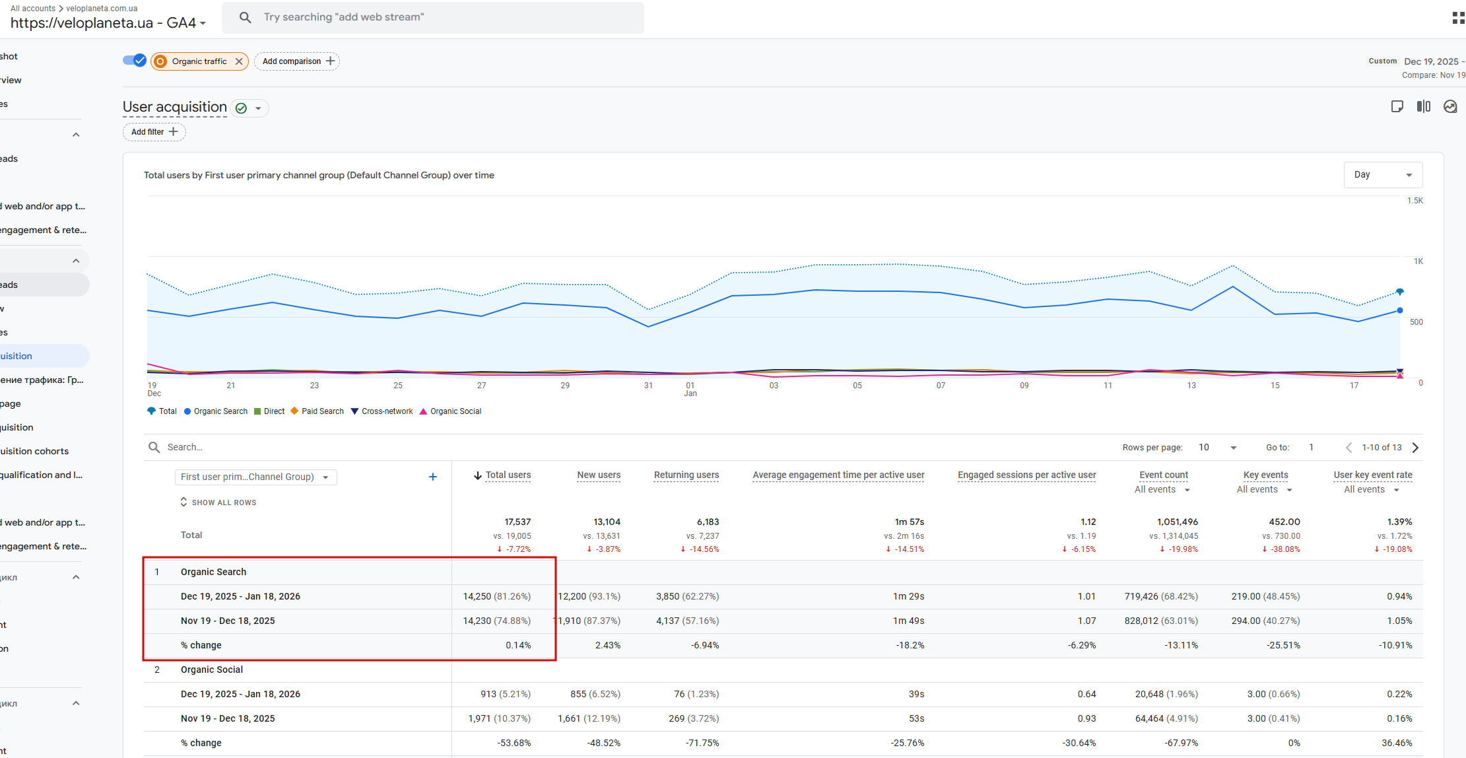
Task: Open Rows per page dropdown
Action: point(1217,448)
